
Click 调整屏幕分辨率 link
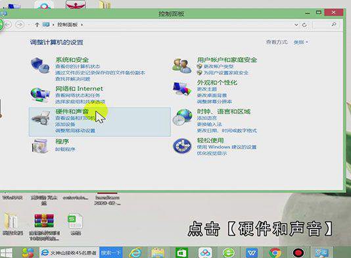point(214,101)
